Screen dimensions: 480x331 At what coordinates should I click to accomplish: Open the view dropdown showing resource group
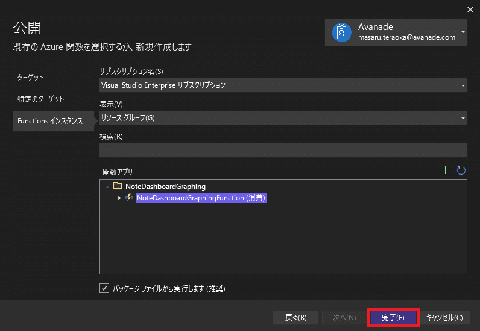(283, 118)
